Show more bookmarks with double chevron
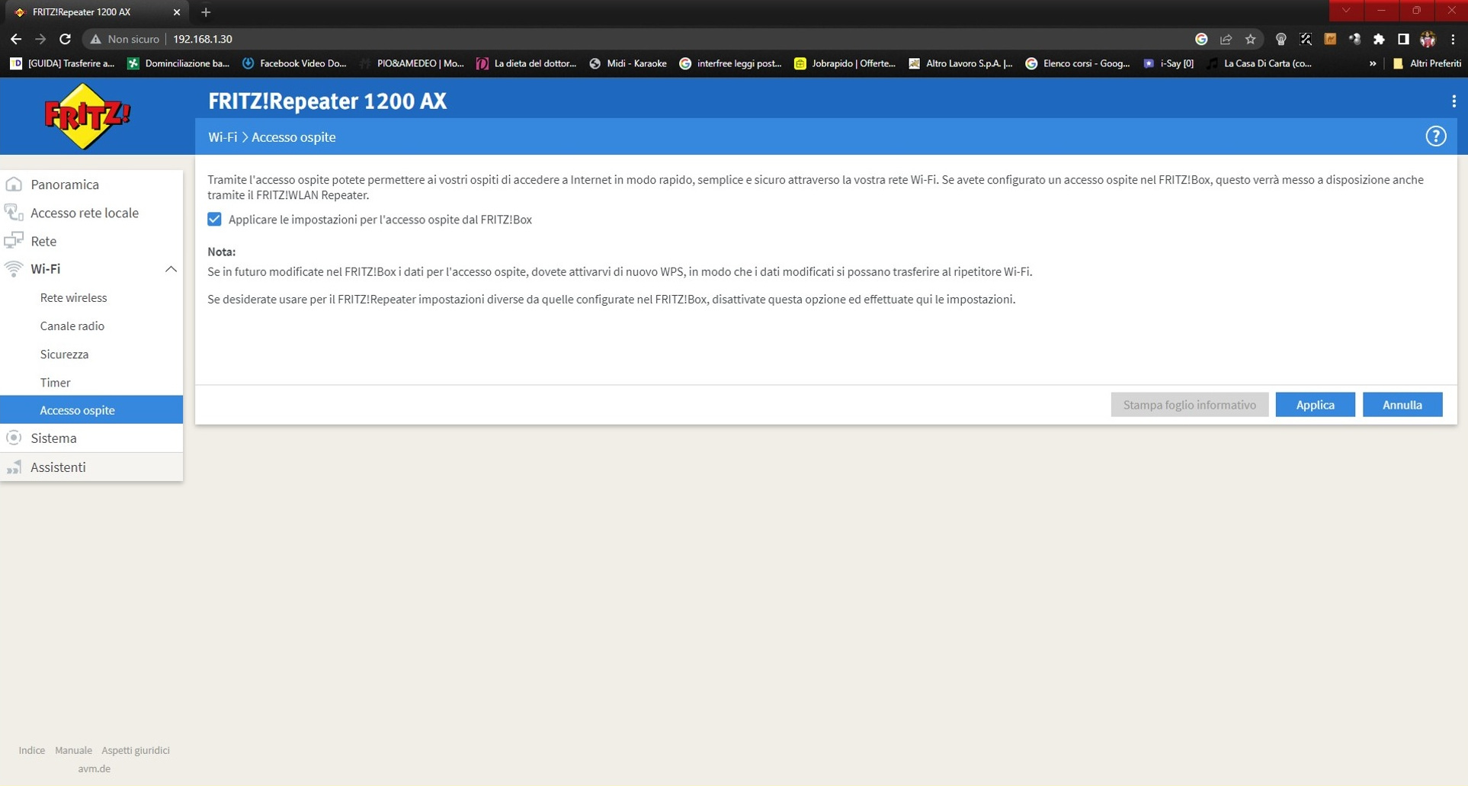Image resolution: width=1468 pixels, height=786 pixels. (1373, 63)
